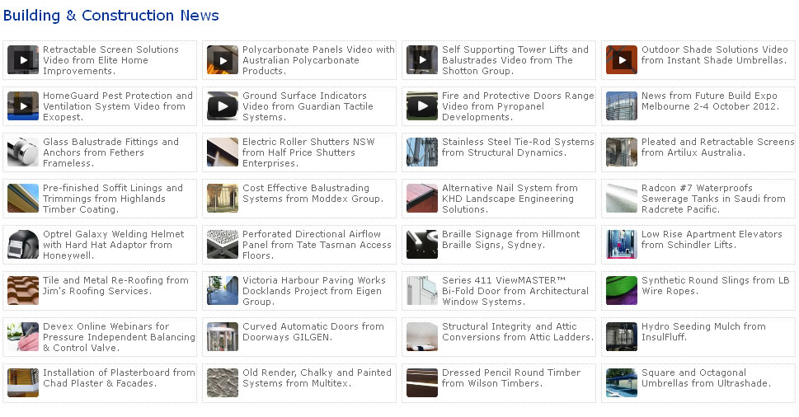Screen dimensions: 799x417
Task: Open Glass Balustrade Fittings and Anchors link
Action: coord(110,152)
